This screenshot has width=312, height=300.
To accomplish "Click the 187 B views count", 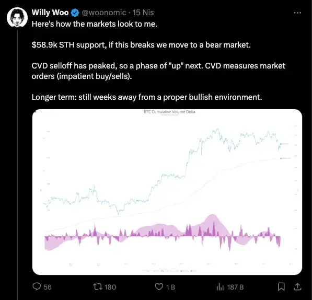I will pos(235,287).
